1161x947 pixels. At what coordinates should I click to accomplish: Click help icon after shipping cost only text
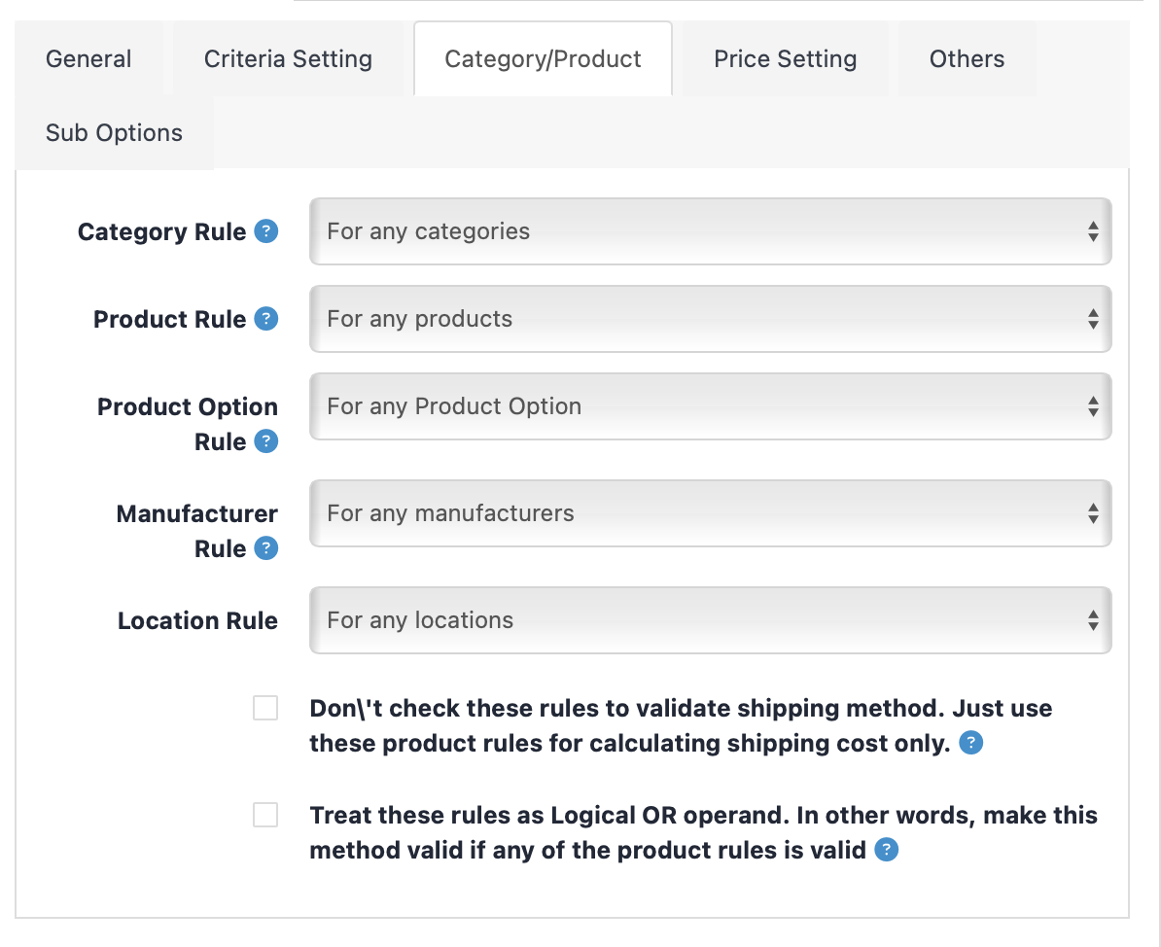[x=970, y=744]
